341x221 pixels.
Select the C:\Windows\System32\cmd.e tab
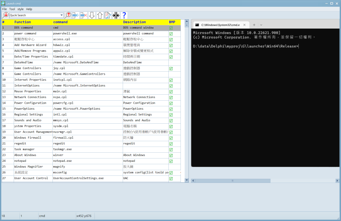click(220, 25)
